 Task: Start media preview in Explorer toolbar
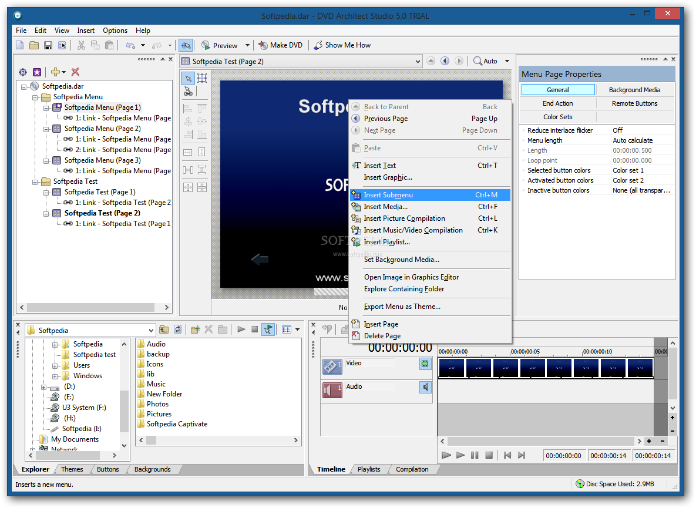coord(241,329)
